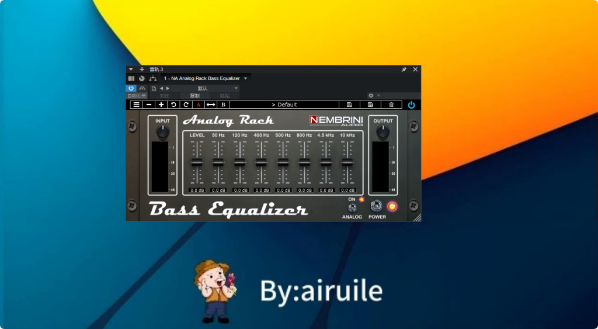598x329 pixels.
Task: Click the plus zoom-in icon
Action: coord(161,105)
